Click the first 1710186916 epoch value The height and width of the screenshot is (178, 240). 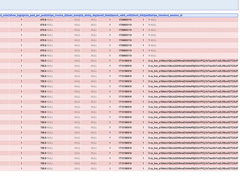pos(125,61)
